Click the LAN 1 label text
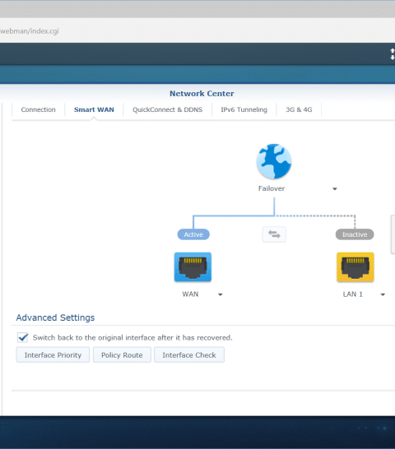 (352, 294)
